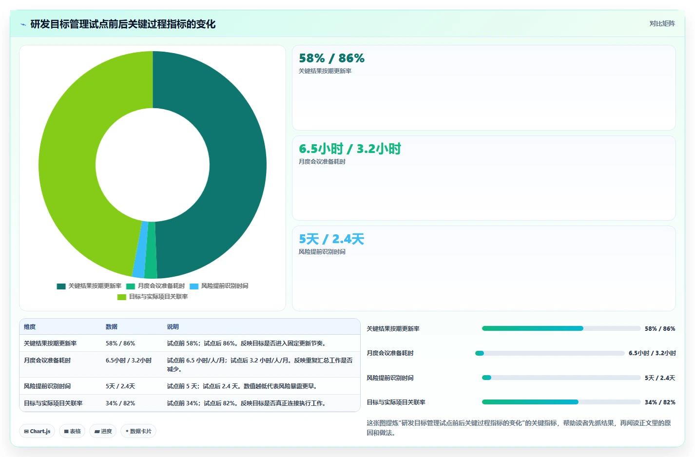Click the table description starting 试点前 6.5 小时
The height and width of the screenshot is (457, 695).
click(260, 365)
